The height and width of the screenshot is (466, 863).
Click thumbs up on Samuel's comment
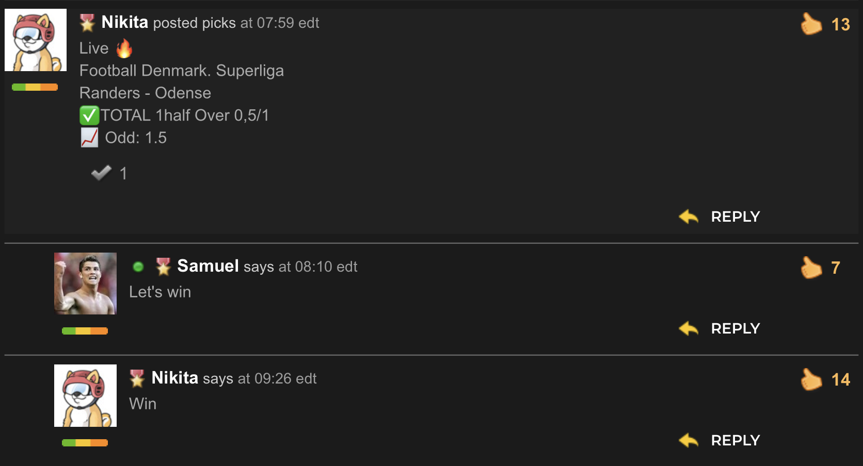click(x=811, y=267)
